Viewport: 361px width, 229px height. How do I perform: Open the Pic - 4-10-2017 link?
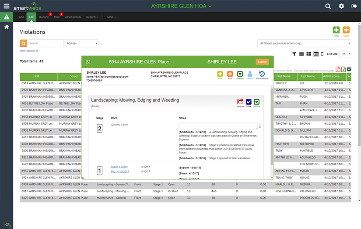coord(120,171)
